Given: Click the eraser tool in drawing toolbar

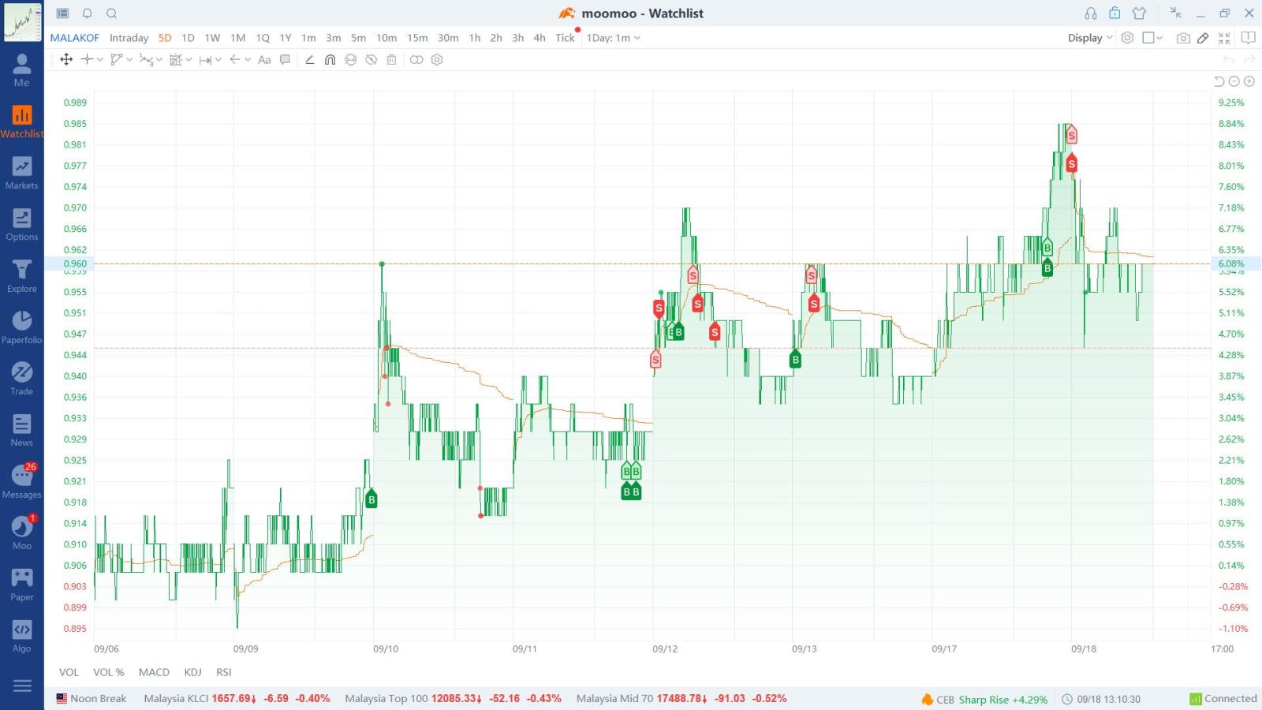Looking at the screenshot, I should tap(309, 59).
